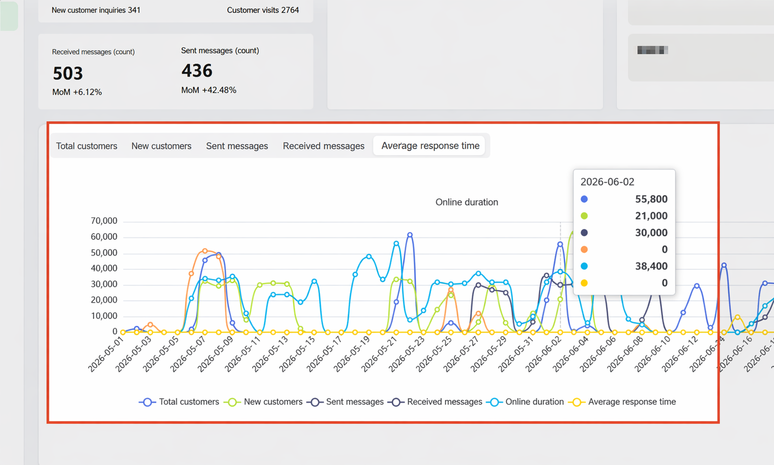Click the 70,000 y-axis label
Image resolution: width=774 pixels, height=465 pixels.
click(104, 221)
